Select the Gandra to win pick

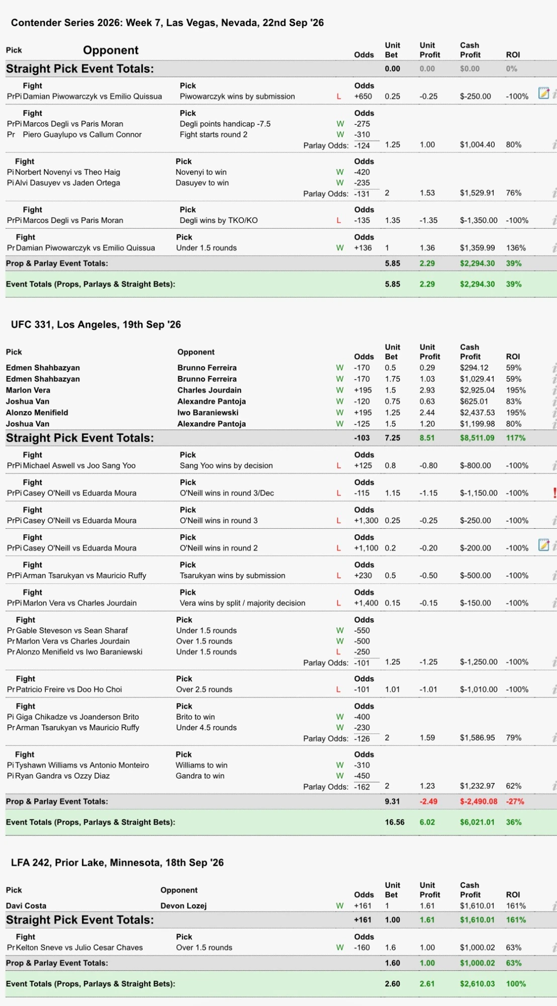click(x=200, y=776)
